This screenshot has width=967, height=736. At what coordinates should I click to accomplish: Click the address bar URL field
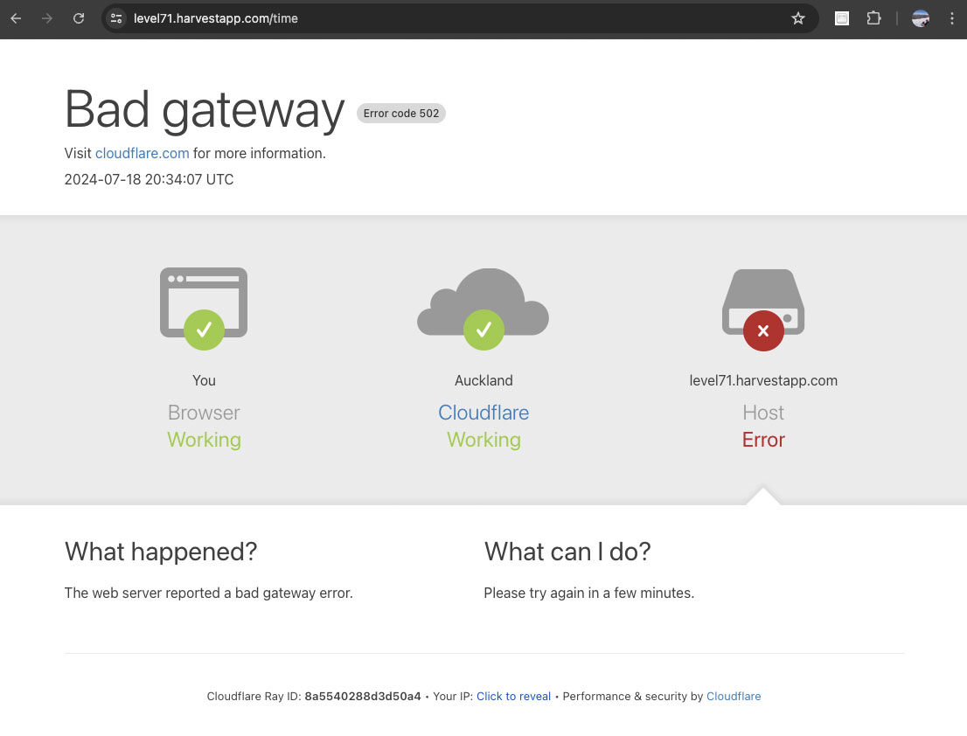point(459,18)
